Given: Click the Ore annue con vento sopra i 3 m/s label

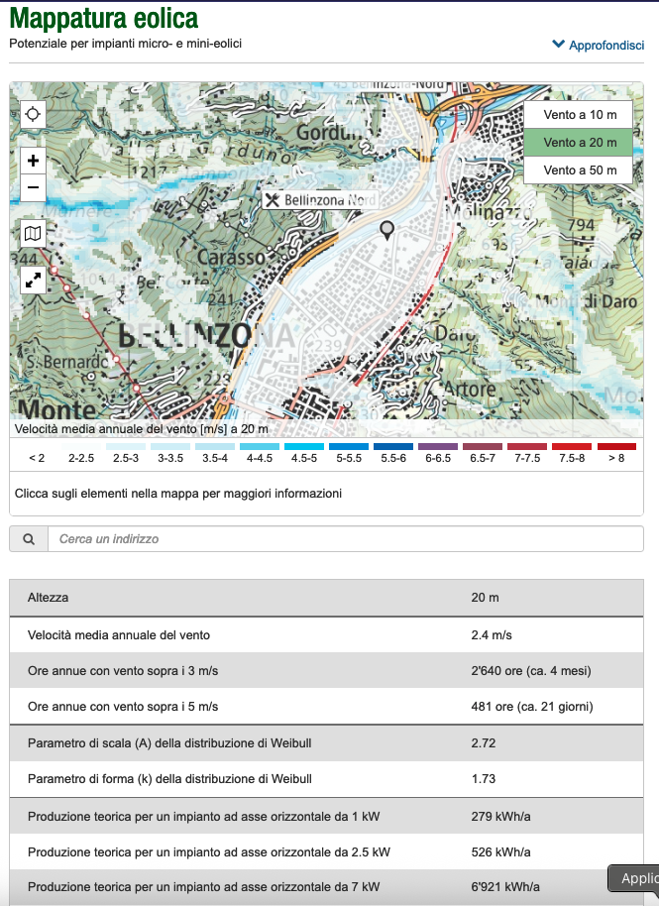Looking at the screenshot, I should (123, 671).
